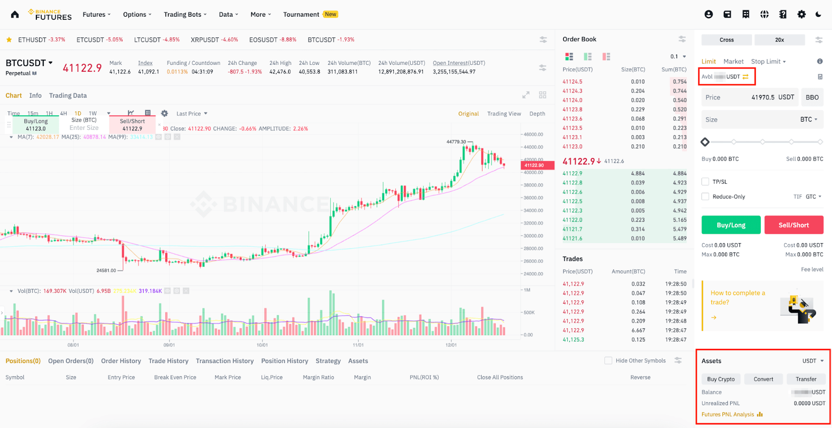Switch to Market order tab
Image resolution: width=832 pixels, height=428 pixels.
[x=733, y=61]
